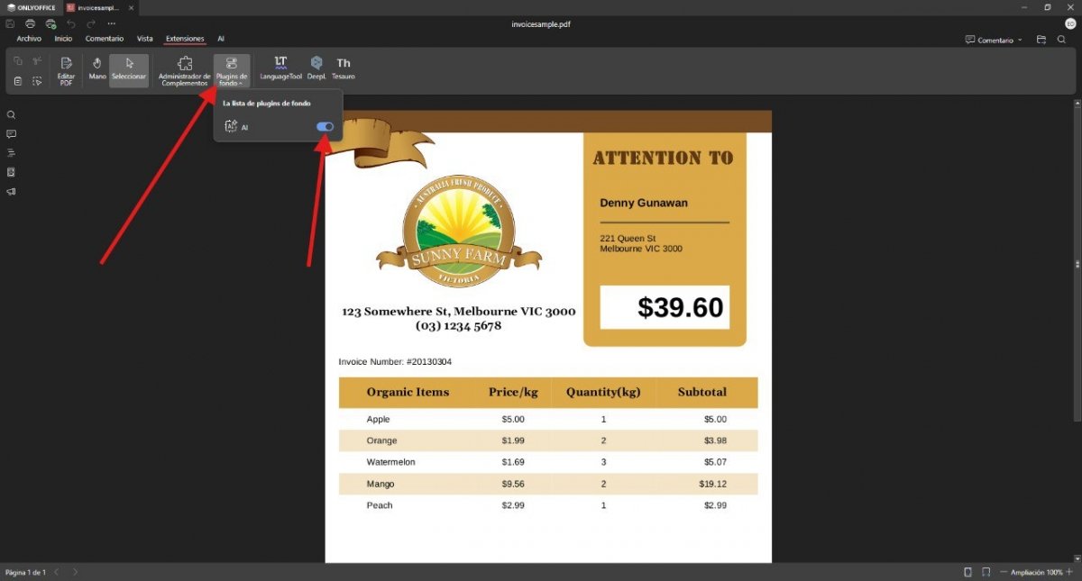Toggle fit-to-page view in the status bar
This screenshot has height=581, width=1082.
tap(967, 572)
